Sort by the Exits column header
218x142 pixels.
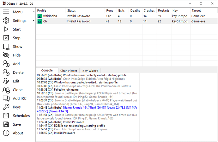[x=121, y=10]
